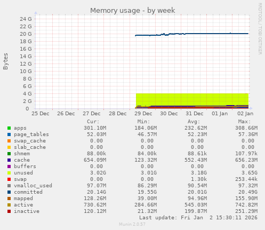Click the orange swap_cache legend swatch
The image size is (265, 230).
(9, 141)
